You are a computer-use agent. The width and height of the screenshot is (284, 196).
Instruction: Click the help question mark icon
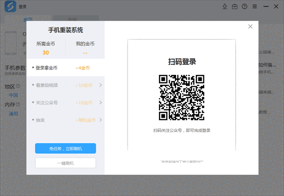click(x=245, y=7)
